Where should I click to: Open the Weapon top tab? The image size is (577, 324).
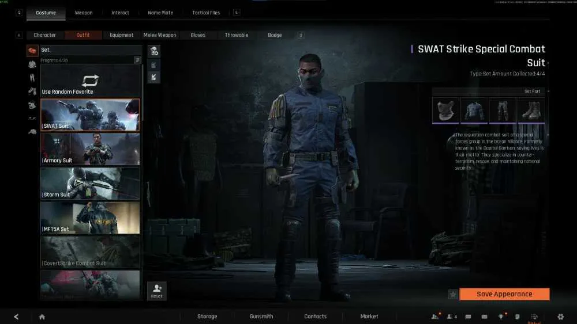click(x=84, y=13)
